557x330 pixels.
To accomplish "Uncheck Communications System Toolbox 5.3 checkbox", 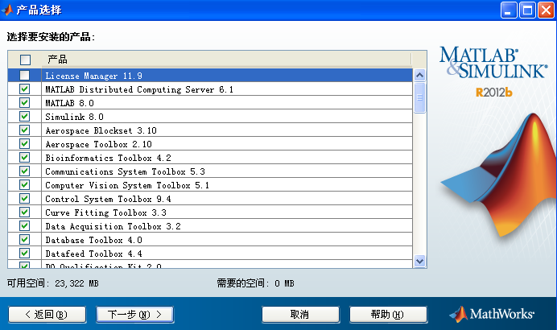I will (24, 171).
